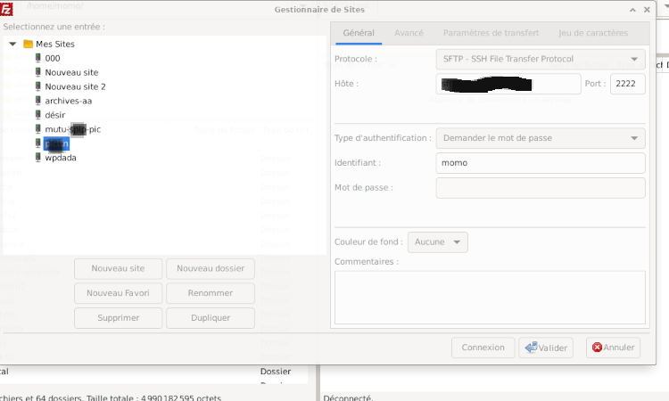
Task: Click the FileZilla logo icon in title bar
Action: click(7, 10)
